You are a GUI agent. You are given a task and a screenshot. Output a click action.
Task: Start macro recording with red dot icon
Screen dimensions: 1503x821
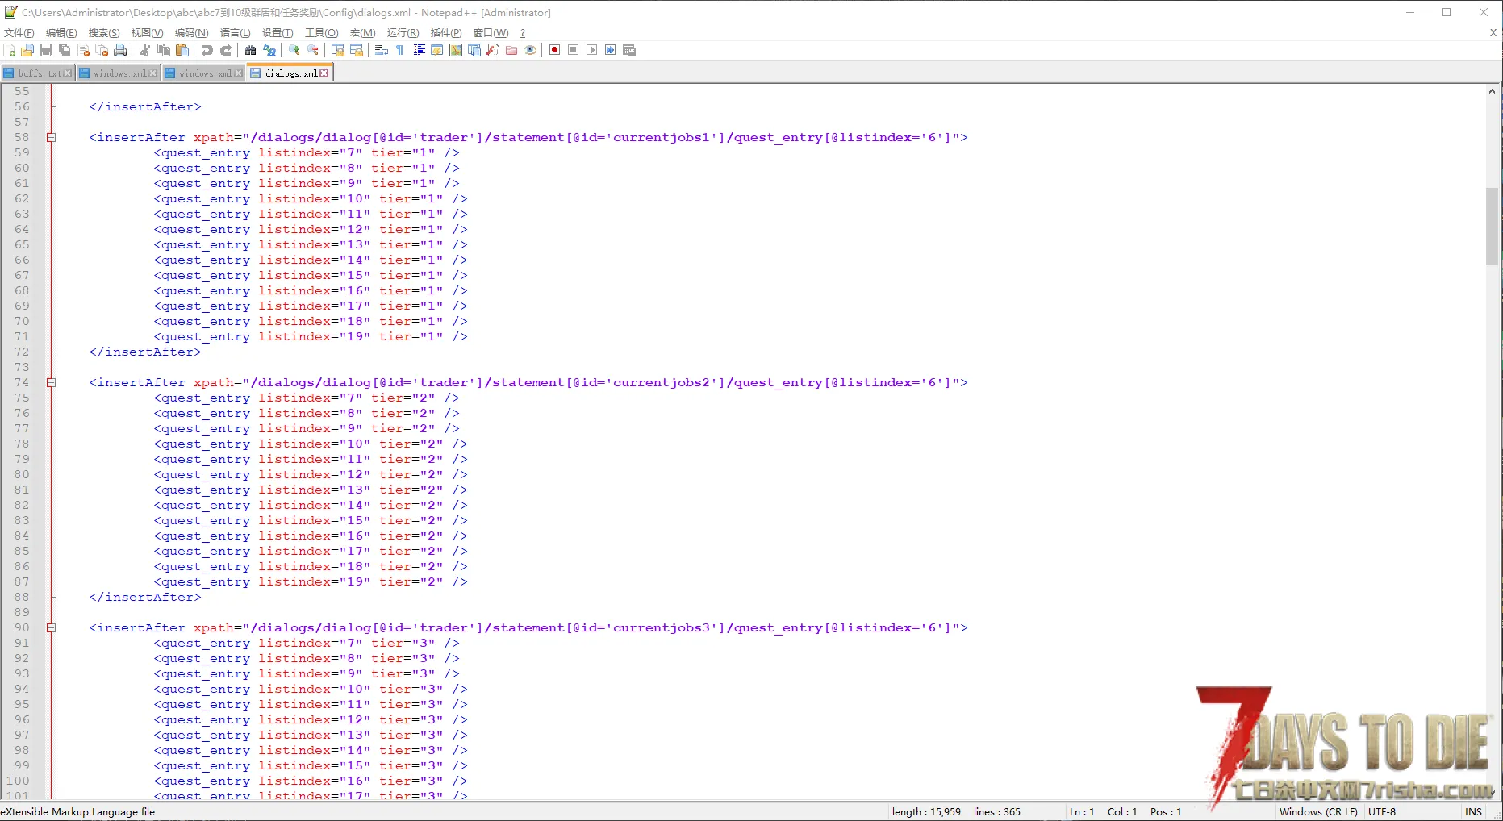point(555,50)
